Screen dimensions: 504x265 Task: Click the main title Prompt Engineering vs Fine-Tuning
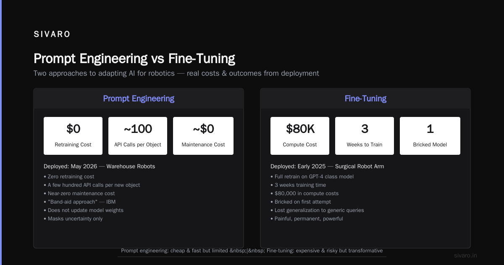[134, 58]
